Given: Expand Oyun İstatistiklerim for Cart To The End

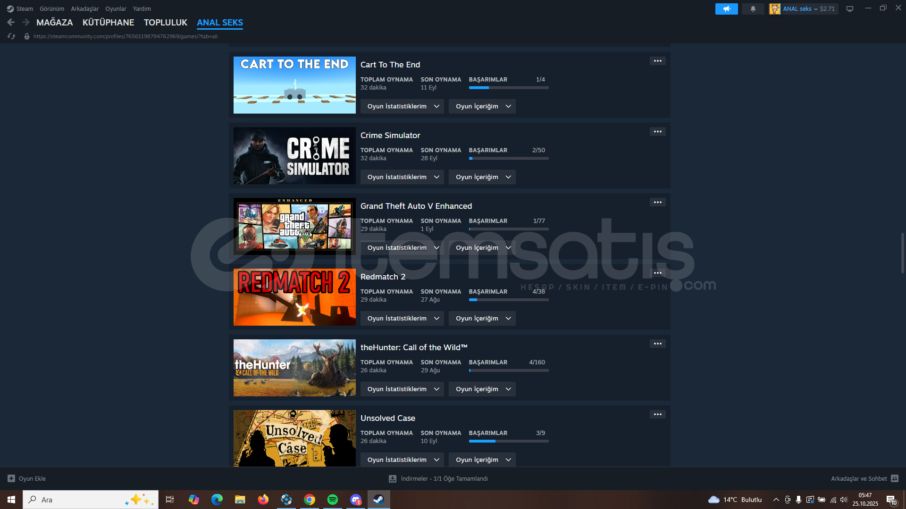Looking at the screenshot, I should (x=402, y=107).
